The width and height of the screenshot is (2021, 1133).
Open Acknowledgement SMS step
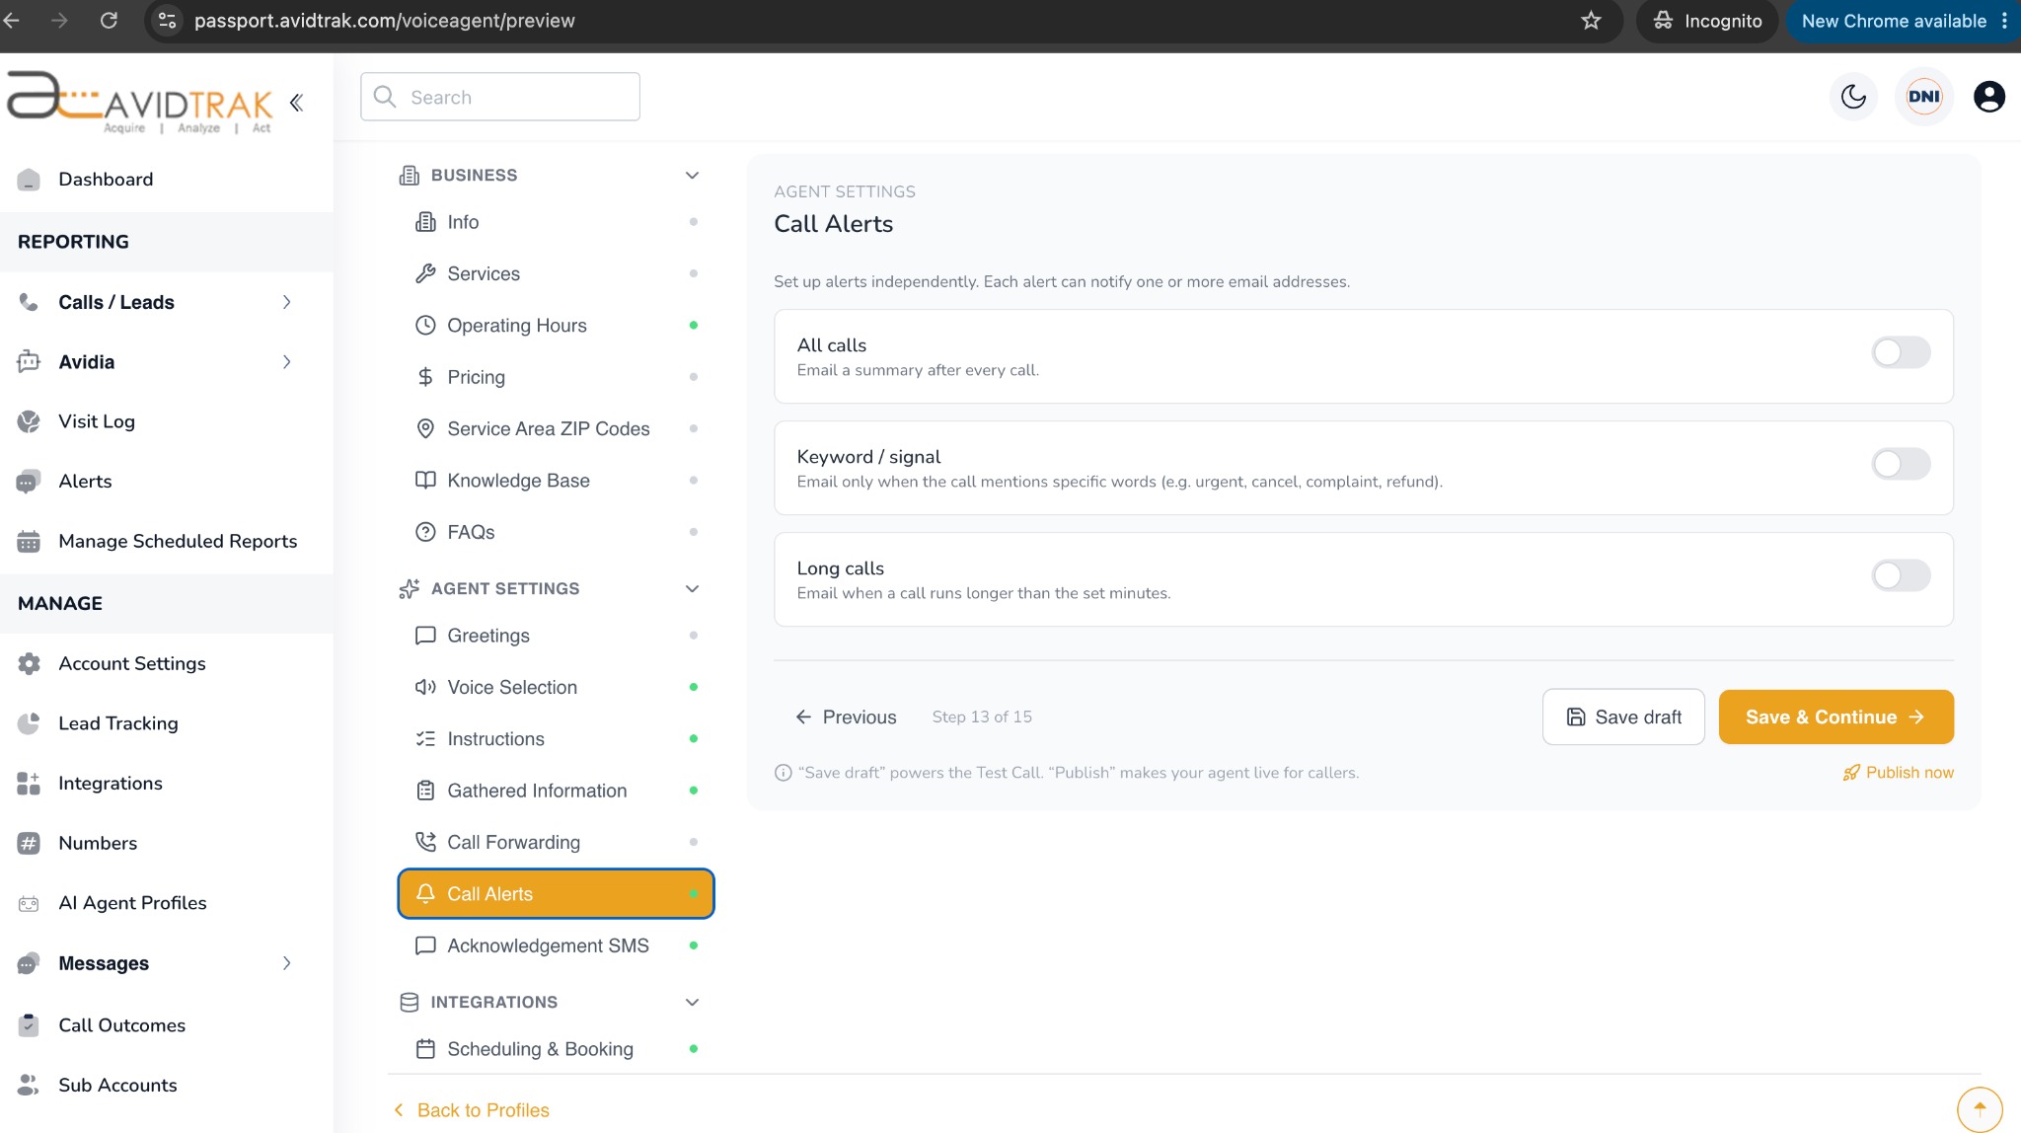pos(556,945)
